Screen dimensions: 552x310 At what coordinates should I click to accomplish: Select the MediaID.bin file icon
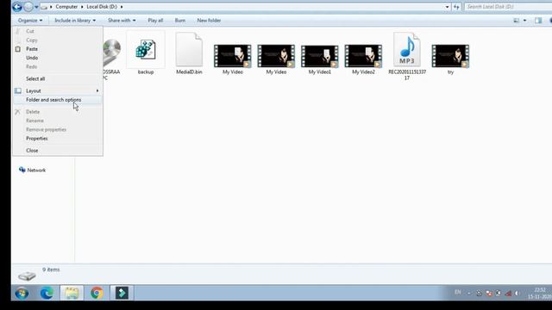point(189,50)
